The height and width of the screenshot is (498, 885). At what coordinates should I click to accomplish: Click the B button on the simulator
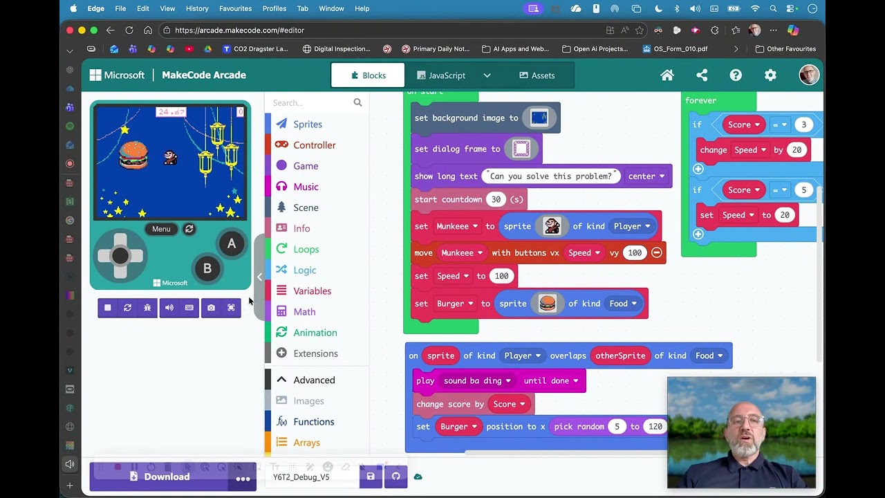pyautogui.click(x=207, y=268)
